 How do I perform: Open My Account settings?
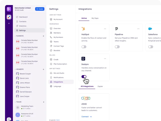pos(56,19)
